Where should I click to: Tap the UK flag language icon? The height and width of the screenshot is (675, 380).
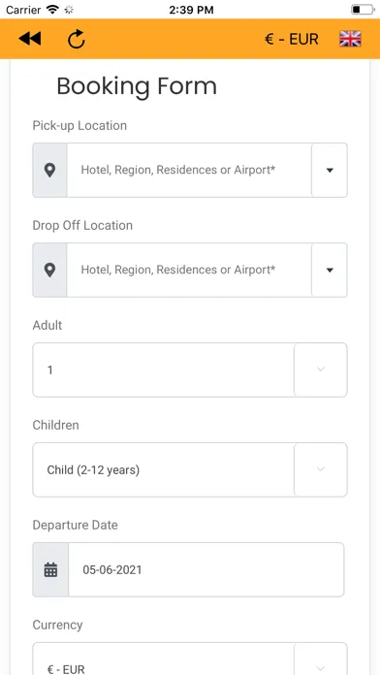(350, 39)
